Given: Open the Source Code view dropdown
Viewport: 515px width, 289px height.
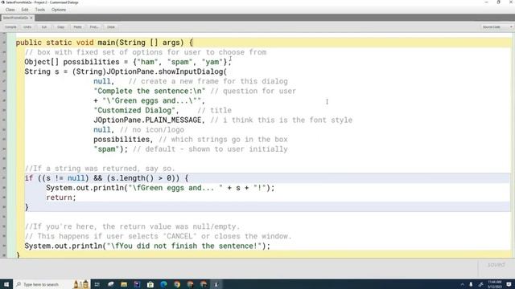Looking at the screenshot, I should [x=496, y=26].
